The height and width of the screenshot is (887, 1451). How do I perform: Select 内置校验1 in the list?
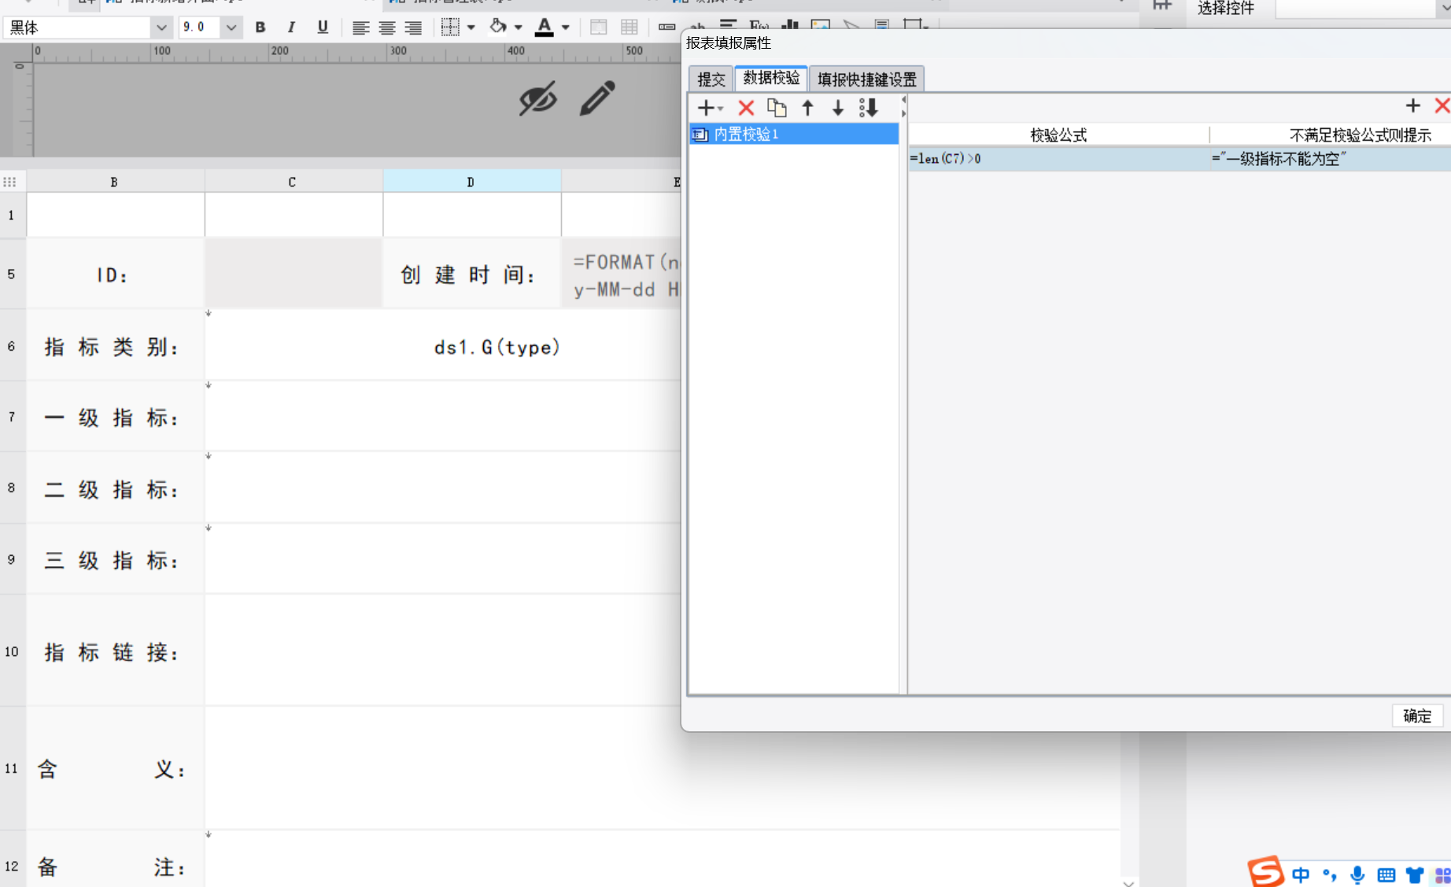point(794,134)
